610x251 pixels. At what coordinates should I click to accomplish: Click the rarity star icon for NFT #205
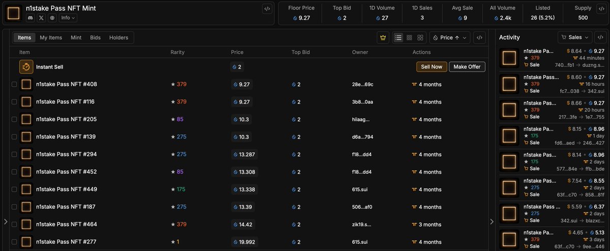(173, 119)
